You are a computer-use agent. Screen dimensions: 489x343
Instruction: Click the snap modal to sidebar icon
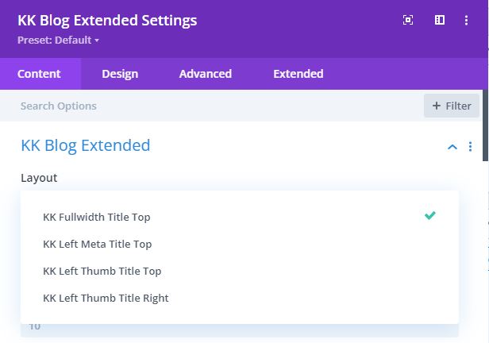pyautogui.click(x=440, y=21)
